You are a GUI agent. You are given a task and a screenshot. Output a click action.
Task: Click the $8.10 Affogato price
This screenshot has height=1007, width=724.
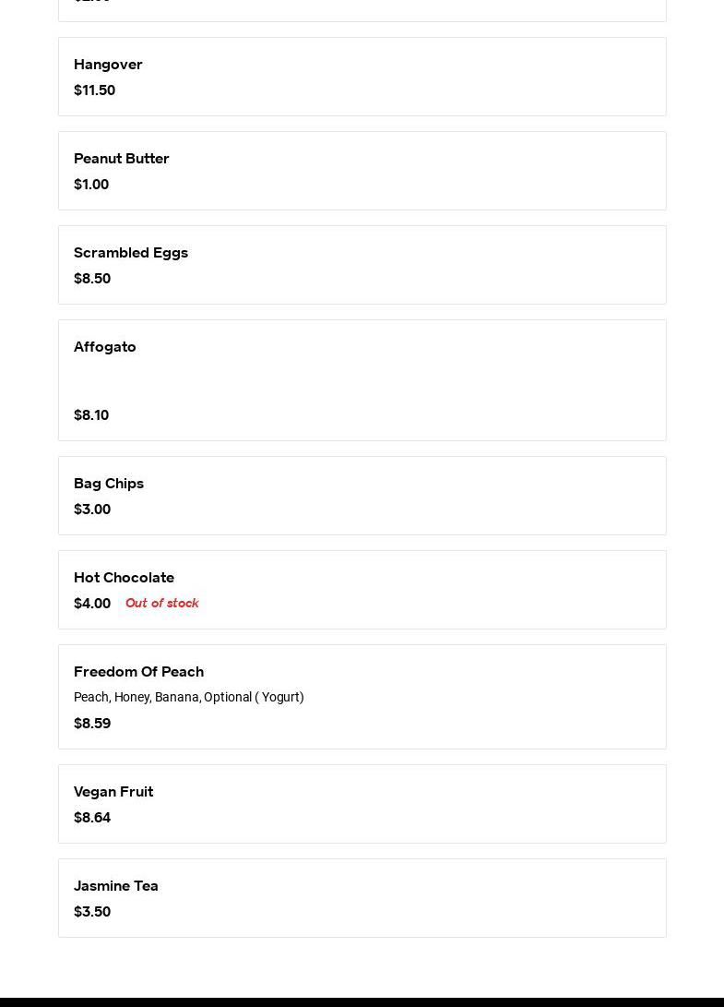(x=91, y=415)
